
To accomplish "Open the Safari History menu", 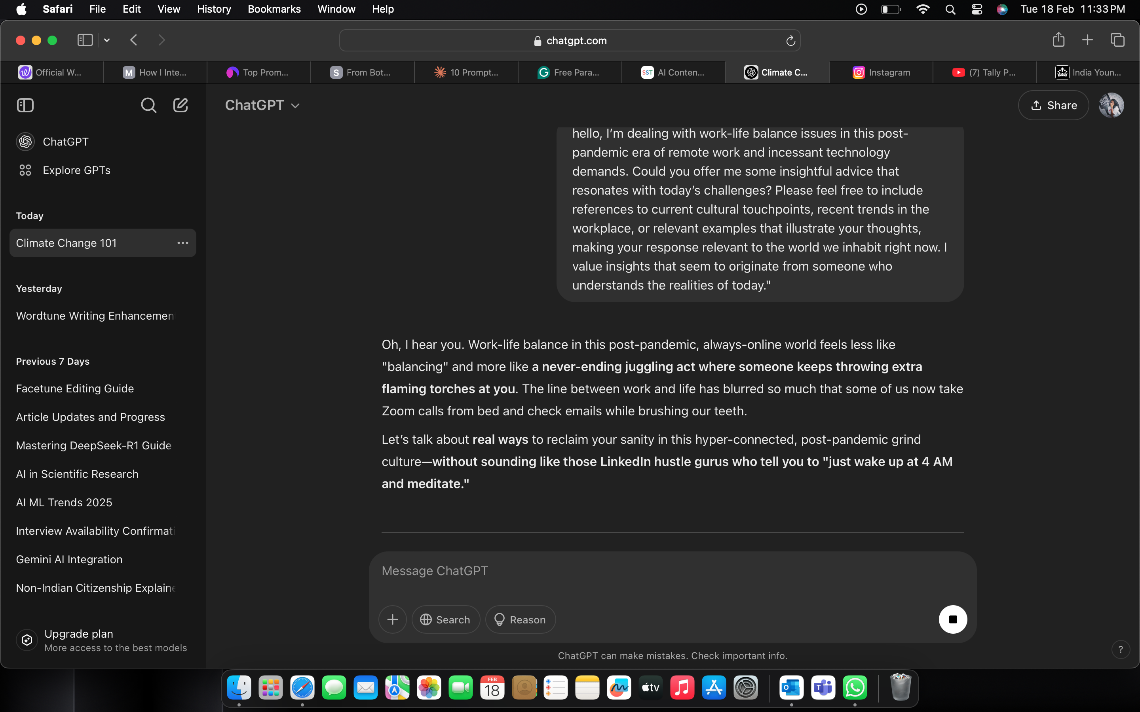I will [214, 9].
